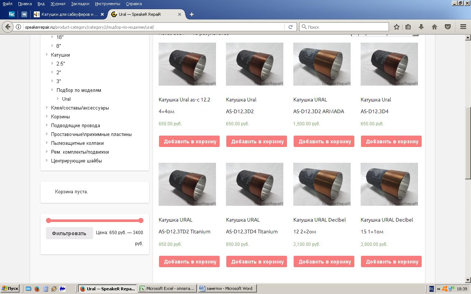Image resolution: width=471 pixels, height=294 pixels.
Task: Reload the page with the refresh icon
Action: (x=290, y=27)
